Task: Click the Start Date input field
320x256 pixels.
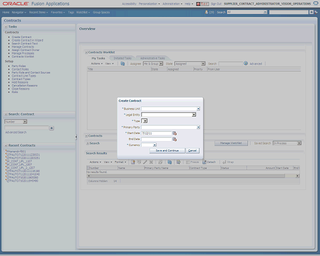Action: pyautogui.click(x=156, y=133)
